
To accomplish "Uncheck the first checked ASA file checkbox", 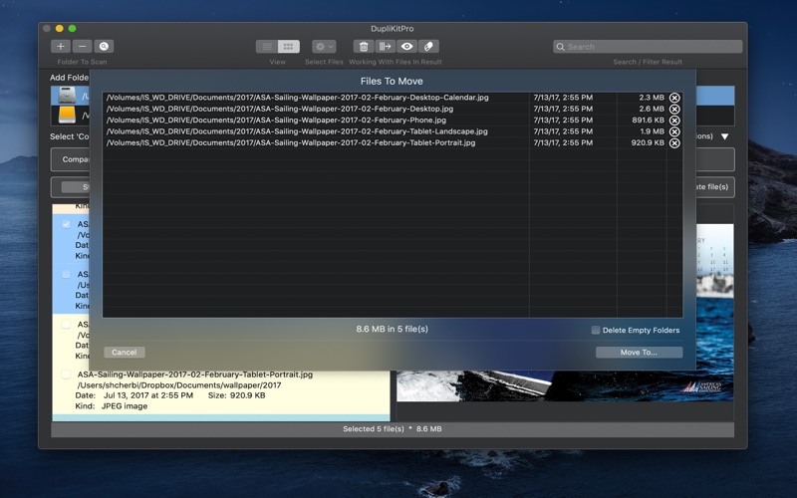I will click(x=66, y=223).
